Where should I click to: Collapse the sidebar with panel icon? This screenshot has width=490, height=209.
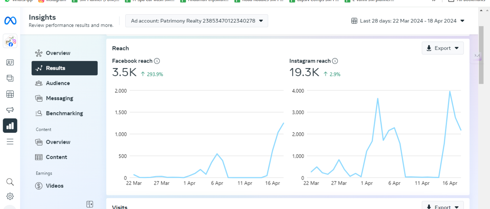coord(90,204)
